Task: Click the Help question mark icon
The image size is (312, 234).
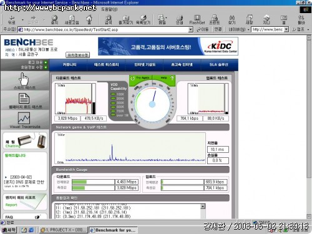Action: [172, 78]
